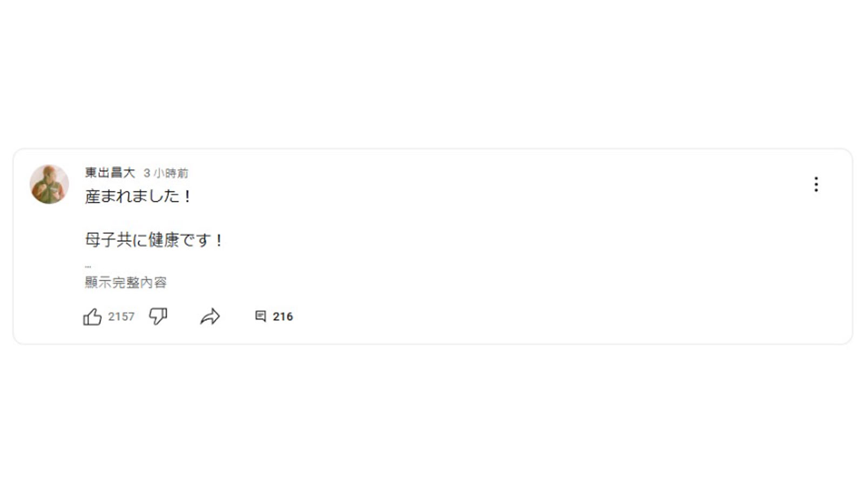Image resolution: width=864 pixels, height=486 pixels.
Task: View the 216 comments count
Action: (x=282, y=316)
